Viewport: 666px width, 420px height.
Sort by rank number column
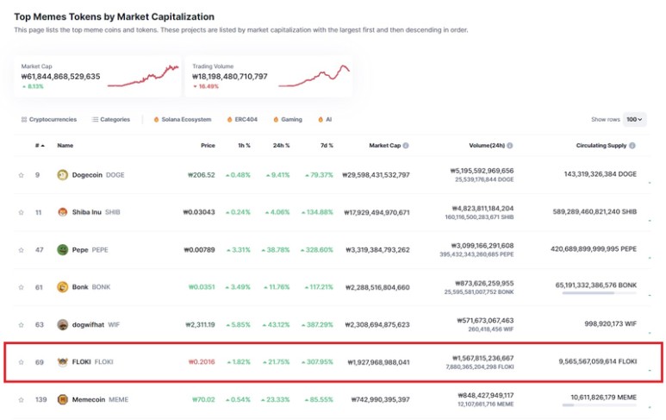coord(40,146)
